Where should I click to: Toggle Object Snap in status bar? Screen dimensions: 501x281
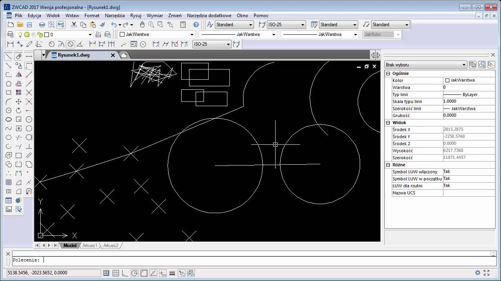(144, 273)
